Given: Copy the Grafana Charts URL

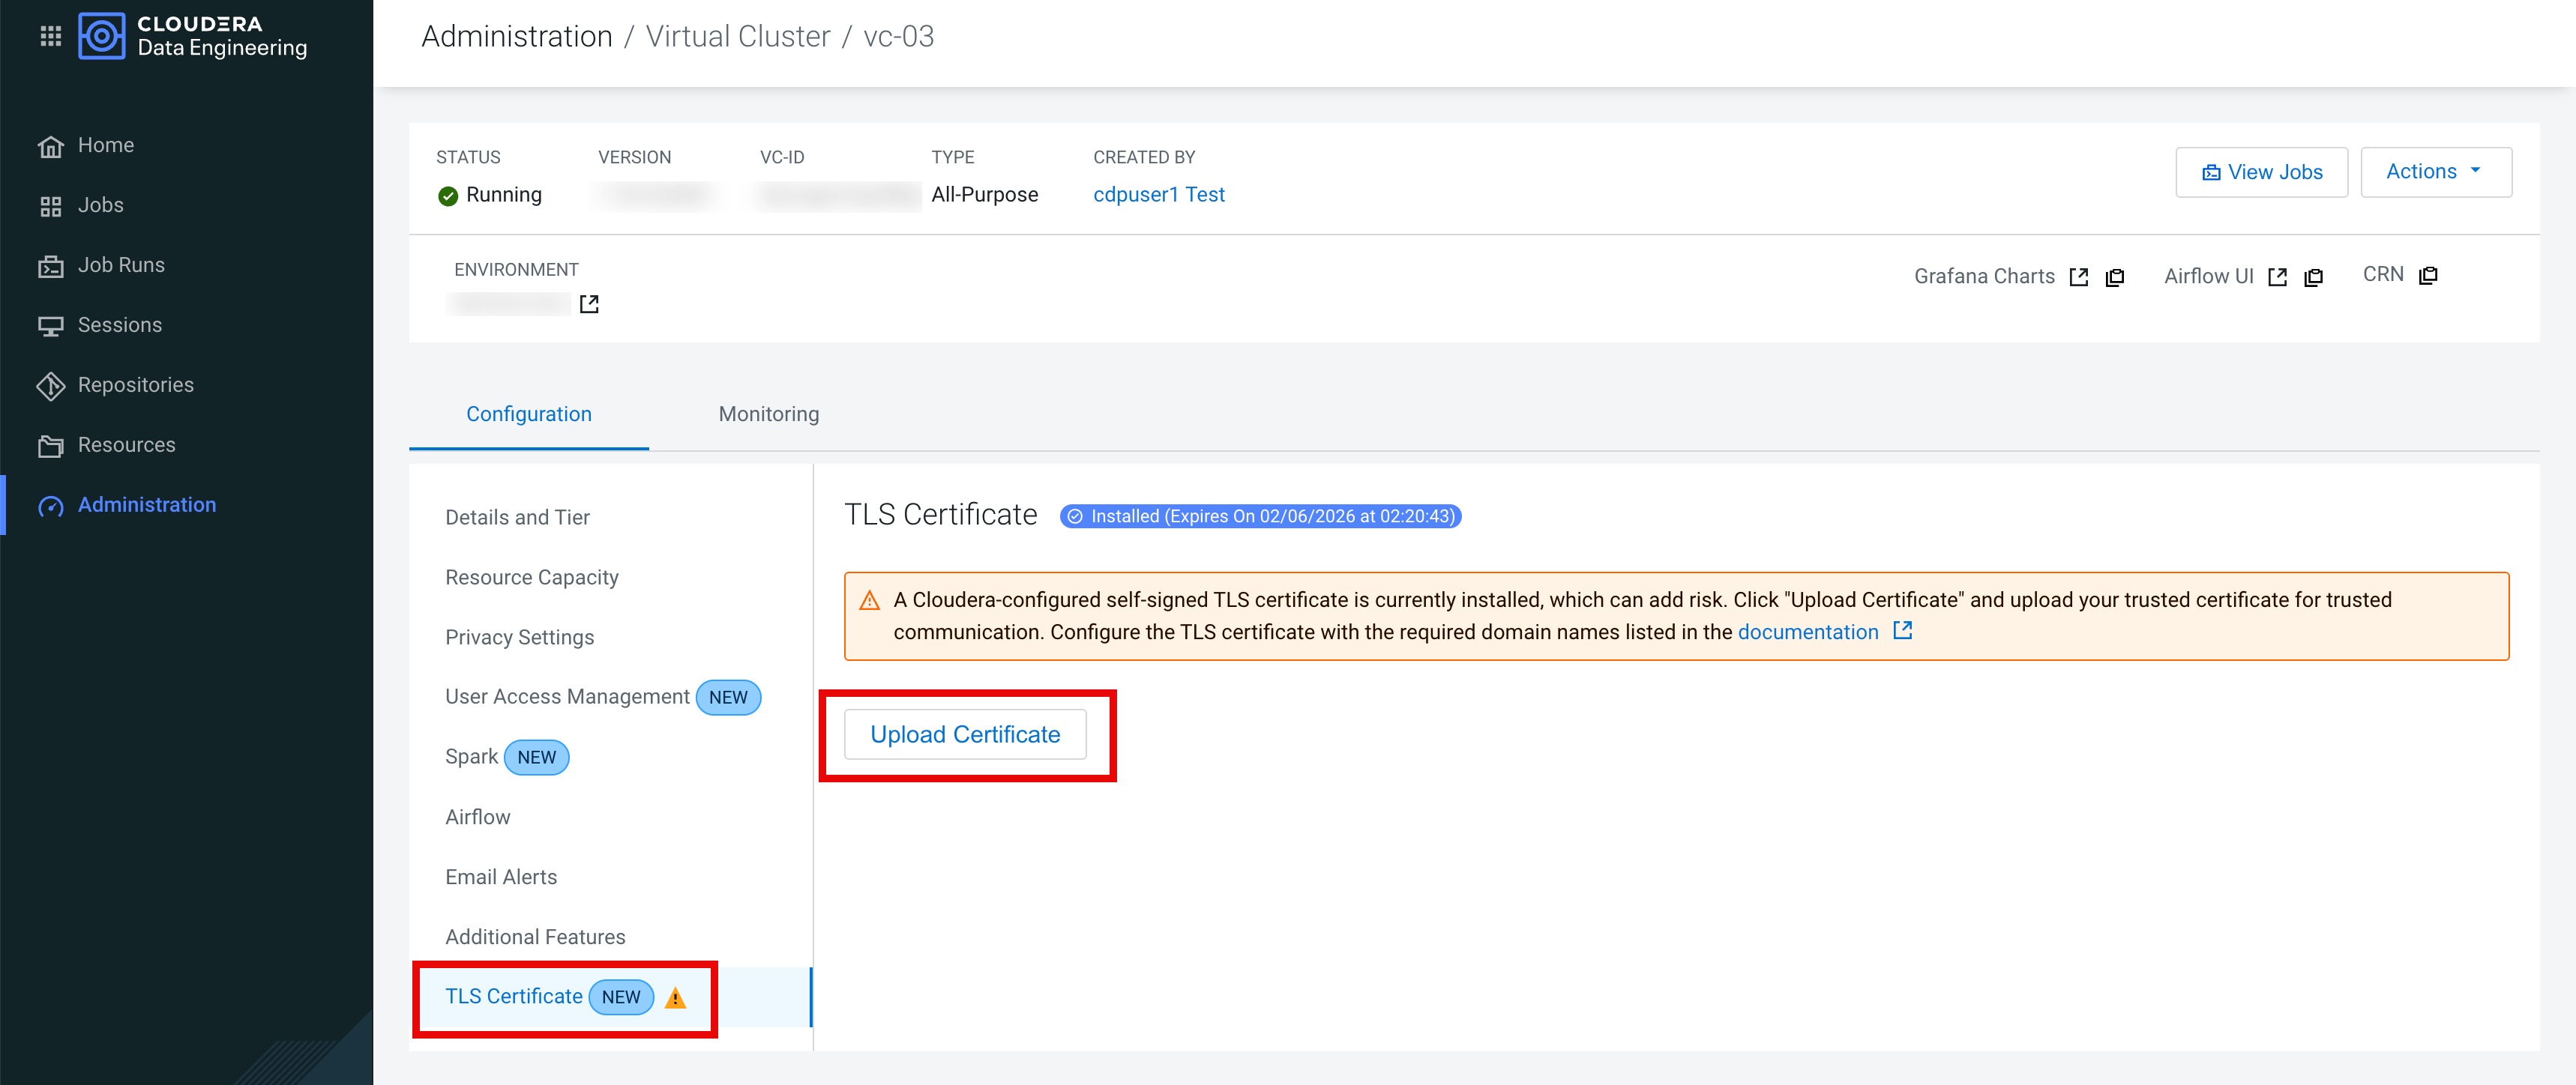Looking at the screenshot, I should (2115, 276).
